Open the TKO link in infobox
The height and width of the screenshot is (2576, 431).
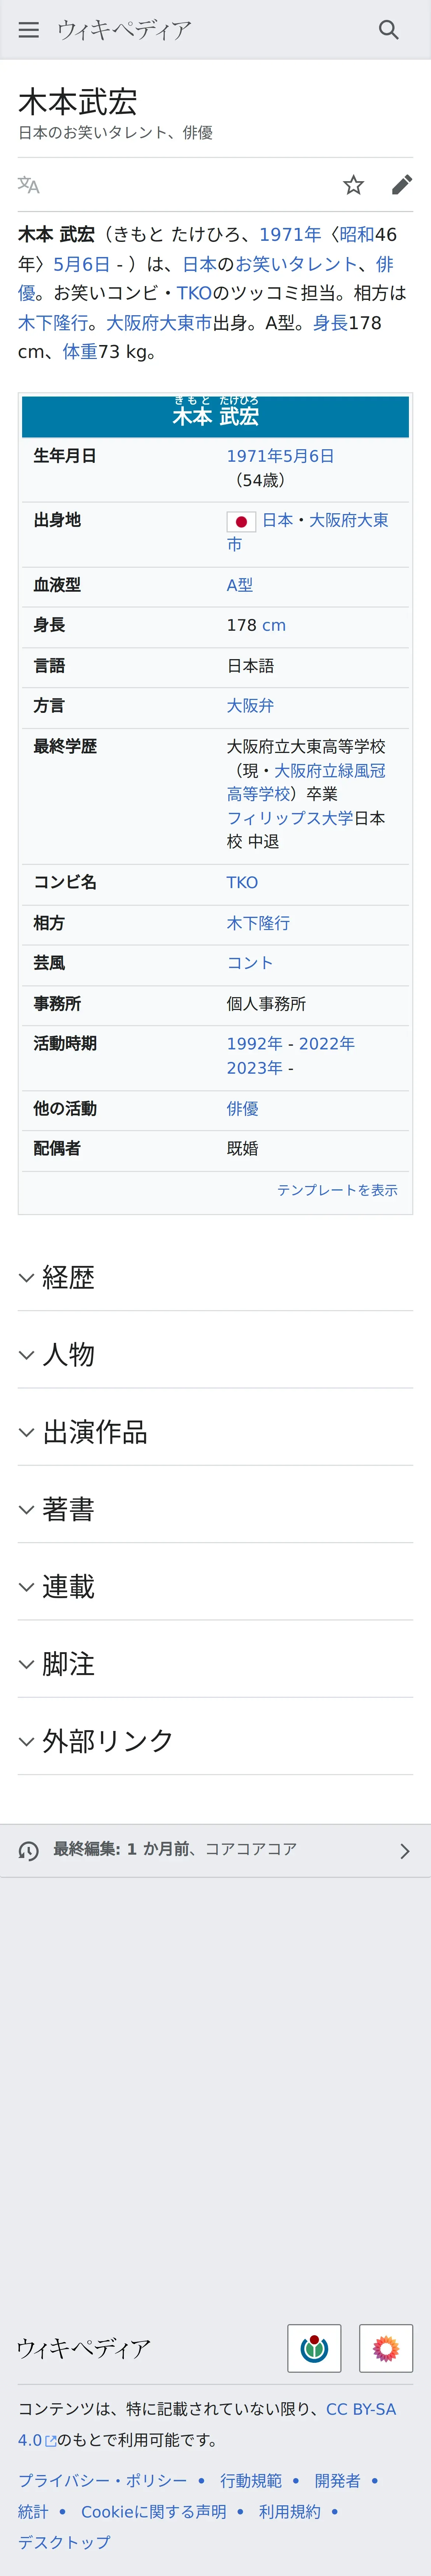click(242, 882)
